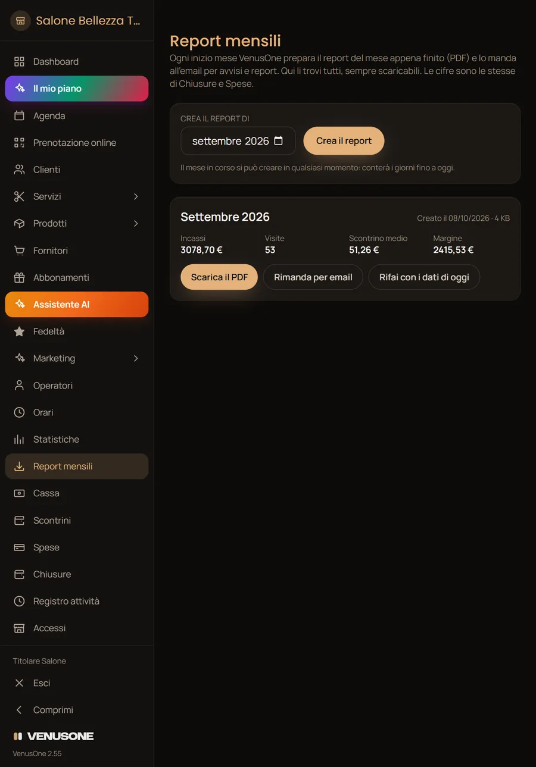This screenshot has height=767, width=536.
Task: Go to Agenda section
Action: coord(77,116)
